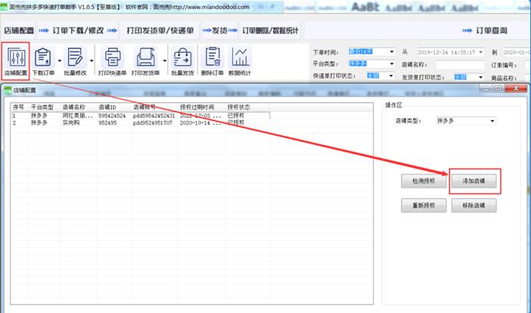The width and height of the screenshot is (531, 313).
Task: Open the 店铺配置 toolbar icon
Action: pos(16,60)
